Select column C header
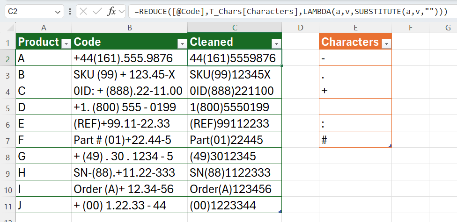The image size is (457, 222). click(235, 28)
